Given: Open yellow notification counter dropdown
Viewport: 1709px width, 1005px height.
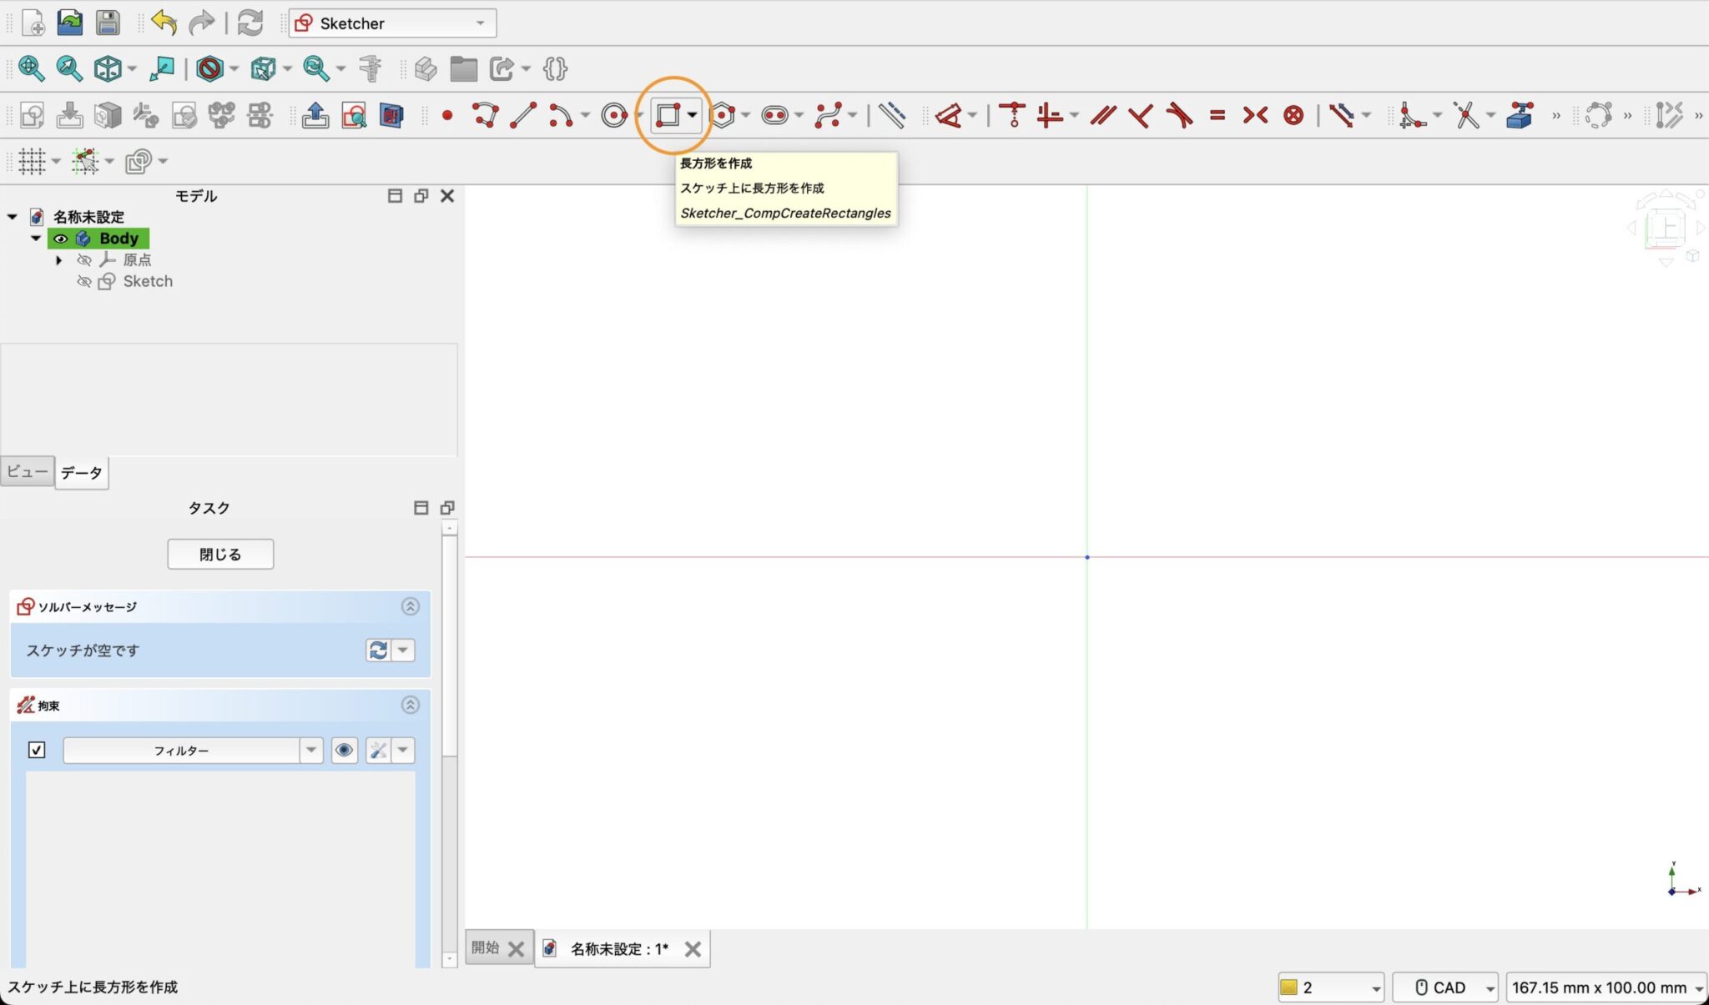Looking at the screenshot, I should (1331, 987).
